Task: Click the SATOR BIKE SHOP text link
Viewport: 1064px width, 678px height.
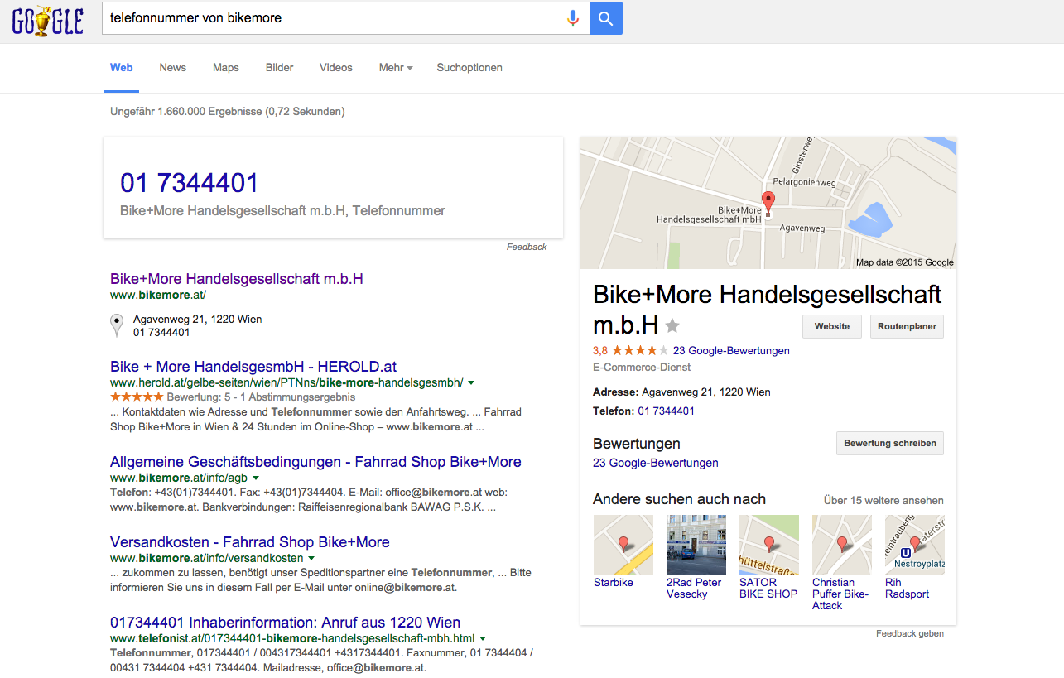Action: pyautogui.click(x=768, y=589)
